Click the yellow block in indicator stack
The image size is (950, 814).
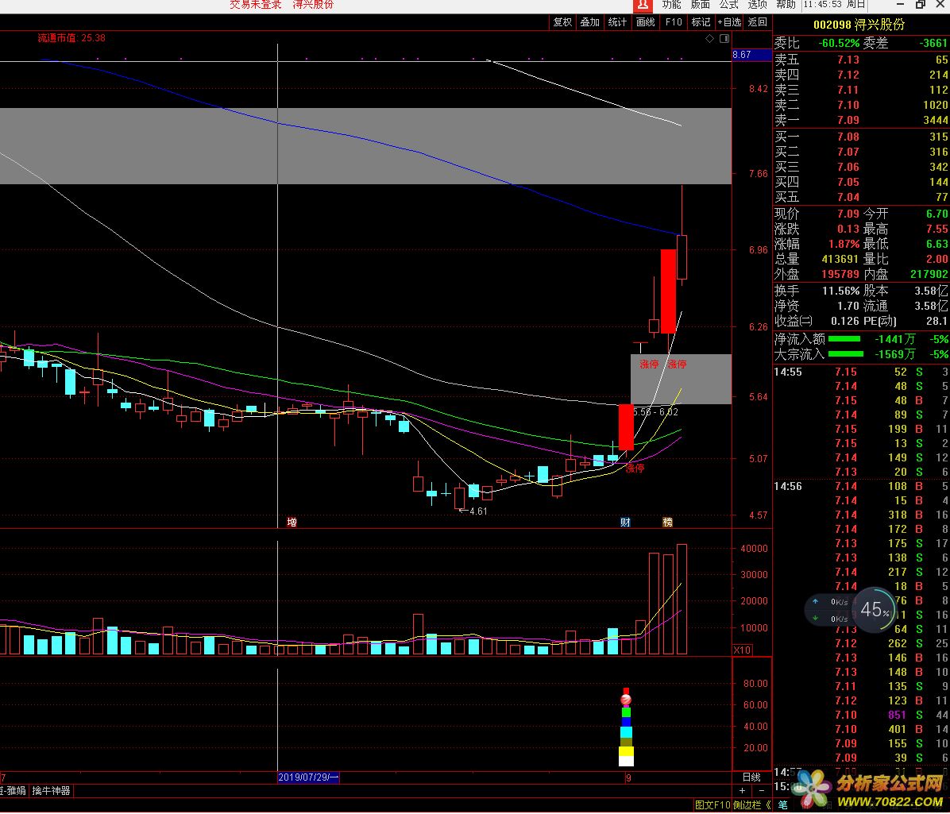626,751
